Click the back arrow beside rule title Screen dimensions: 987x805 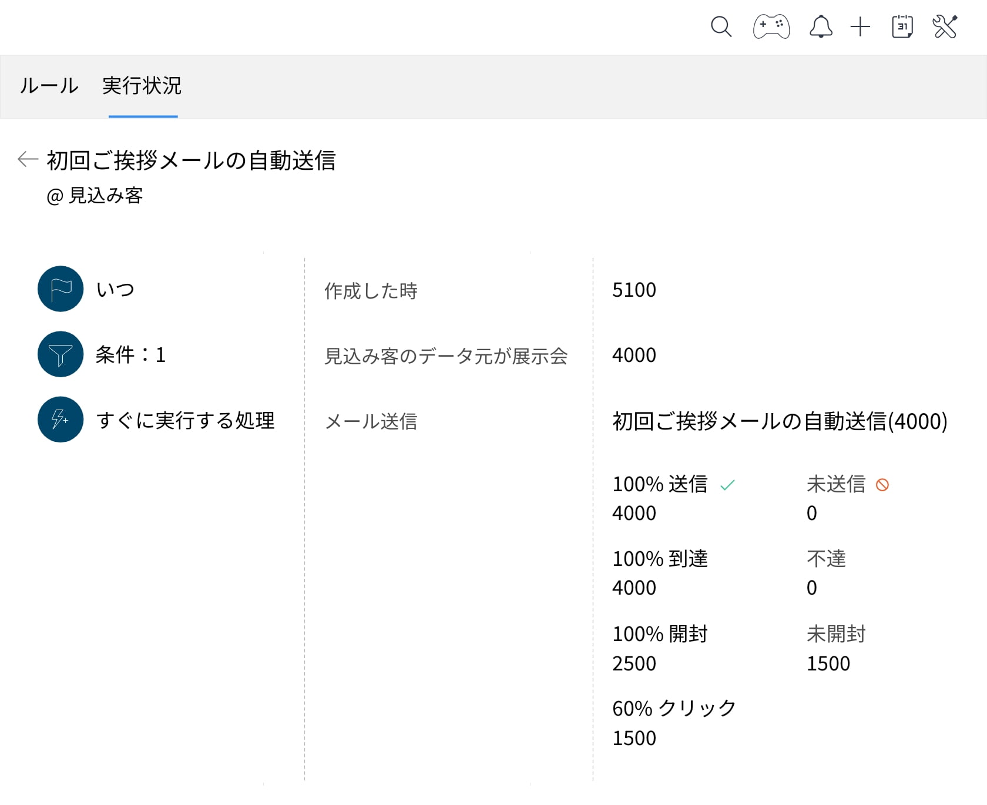click(x=28, y=159)
